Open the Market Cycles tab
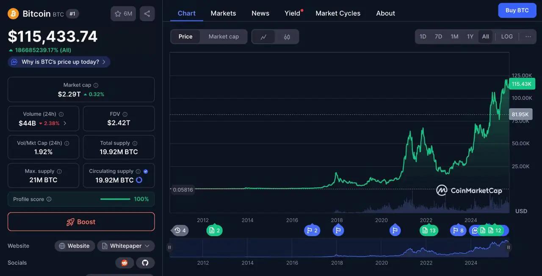542x276 pixels. pos(338,13)
